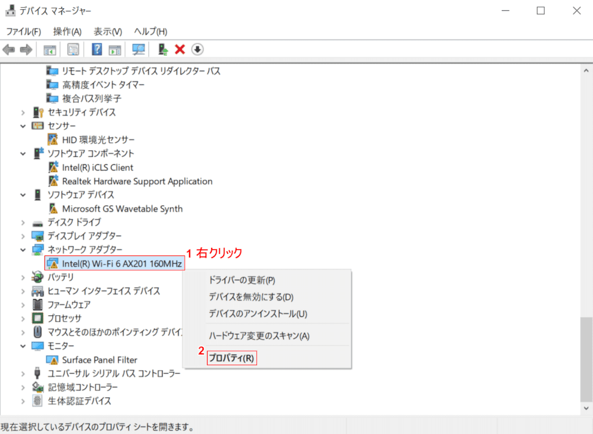593x434 pixels.
Task: Click the Intel(R) iCLS Client warning icon
Action: tap(53, 167)
